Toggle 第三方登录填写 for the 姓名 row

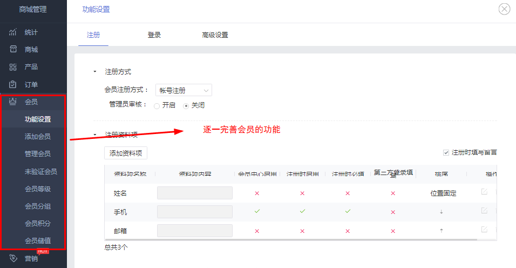coord(393,193)
